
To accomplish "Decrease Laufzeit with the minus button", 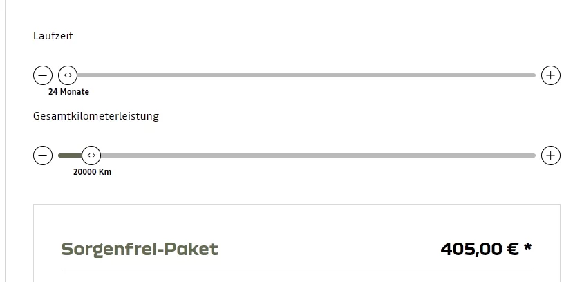I will [x=43, y=75].
